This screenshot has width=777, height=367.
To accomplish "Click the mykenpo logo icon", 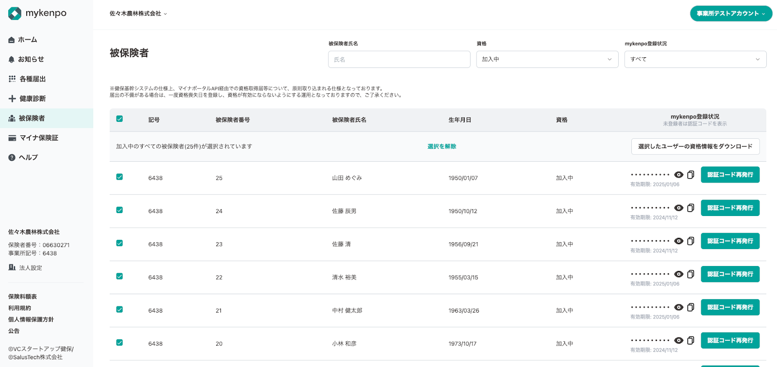I will [15, 14].
